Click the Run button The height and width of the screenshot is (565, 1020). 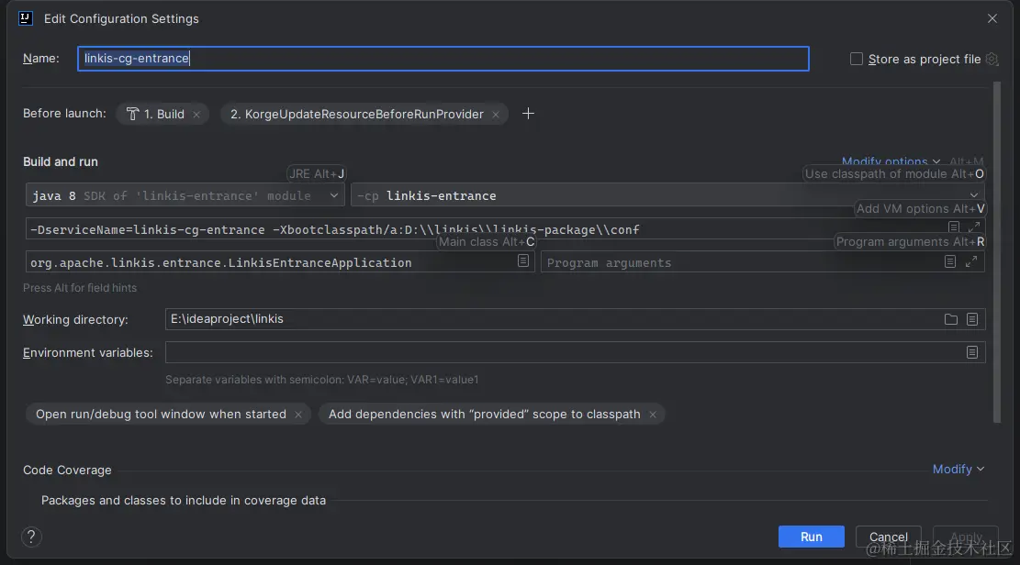(x=812, y=537)
